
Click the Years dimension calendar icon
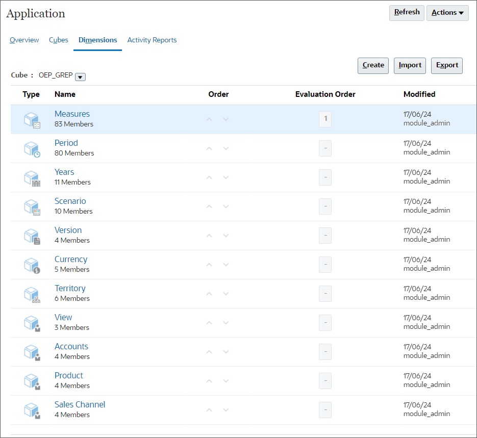click(x=32, y=178)
